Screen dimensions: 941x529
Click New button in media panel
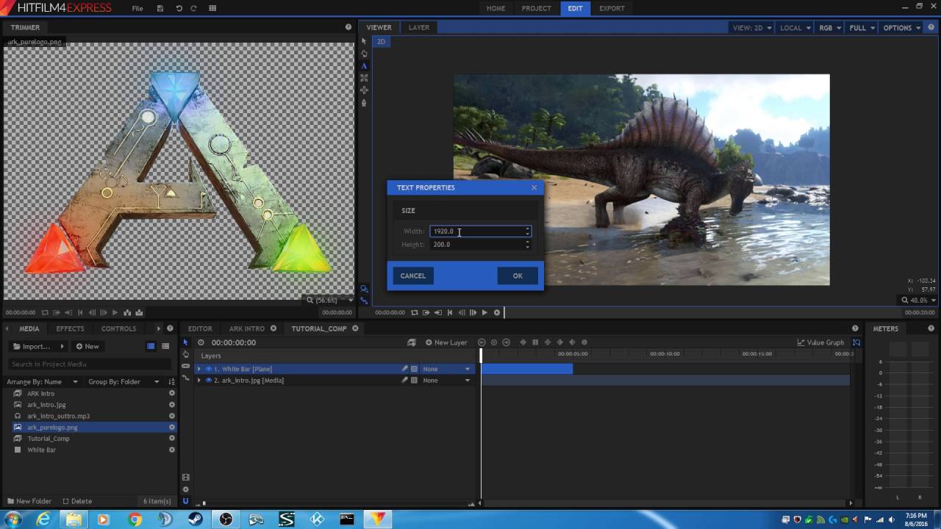pyautogui.click(x=87, y=346)
